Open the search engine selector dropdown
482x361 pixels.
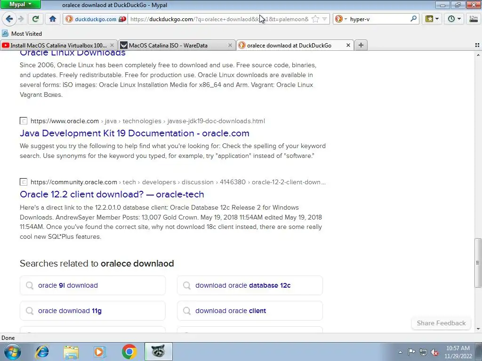[x=341, y=19]
